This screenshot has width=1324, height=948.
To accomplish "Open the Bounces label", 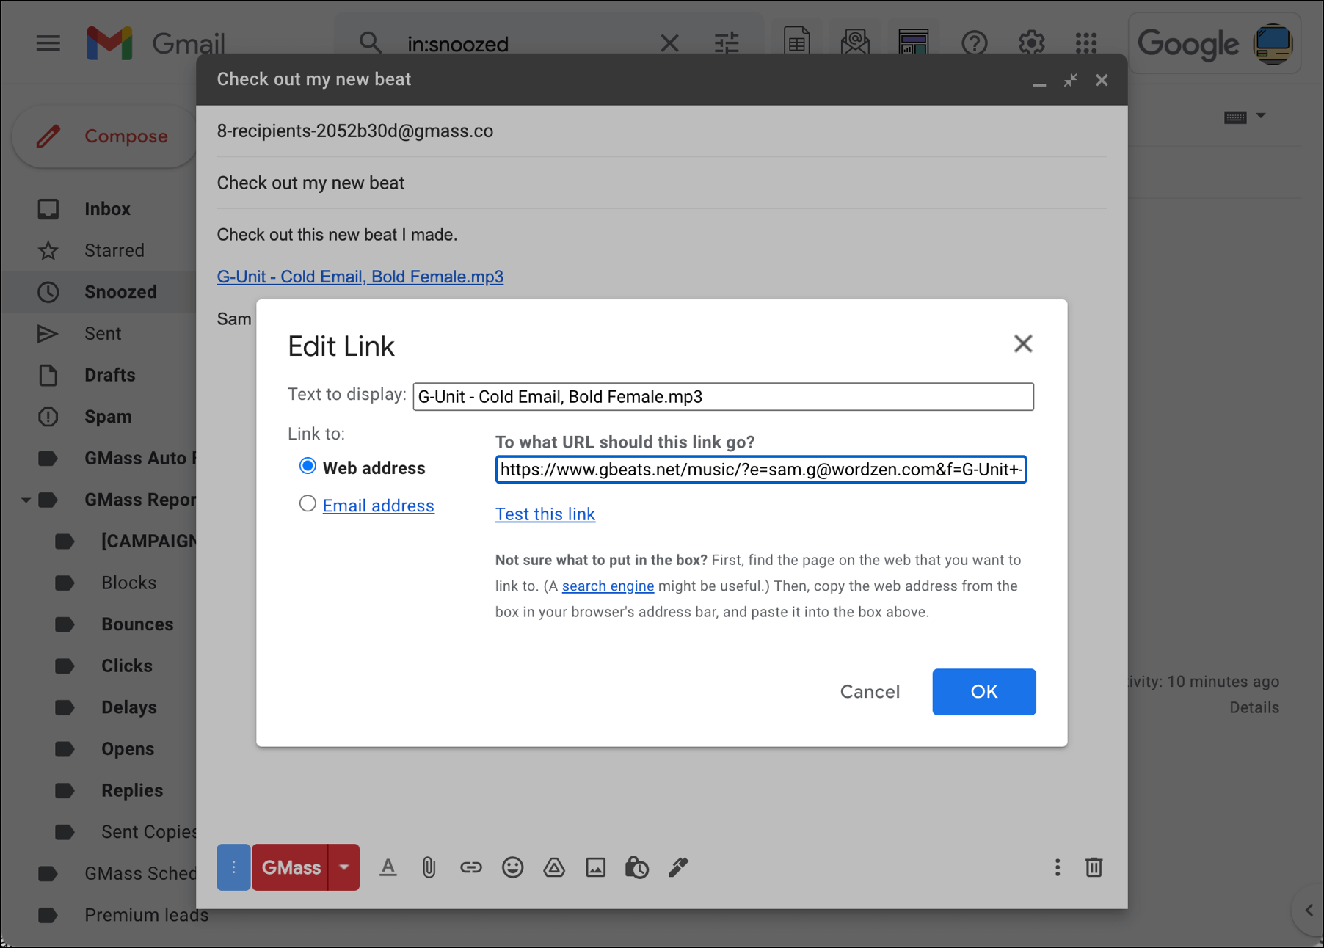I will coord(137,624).
